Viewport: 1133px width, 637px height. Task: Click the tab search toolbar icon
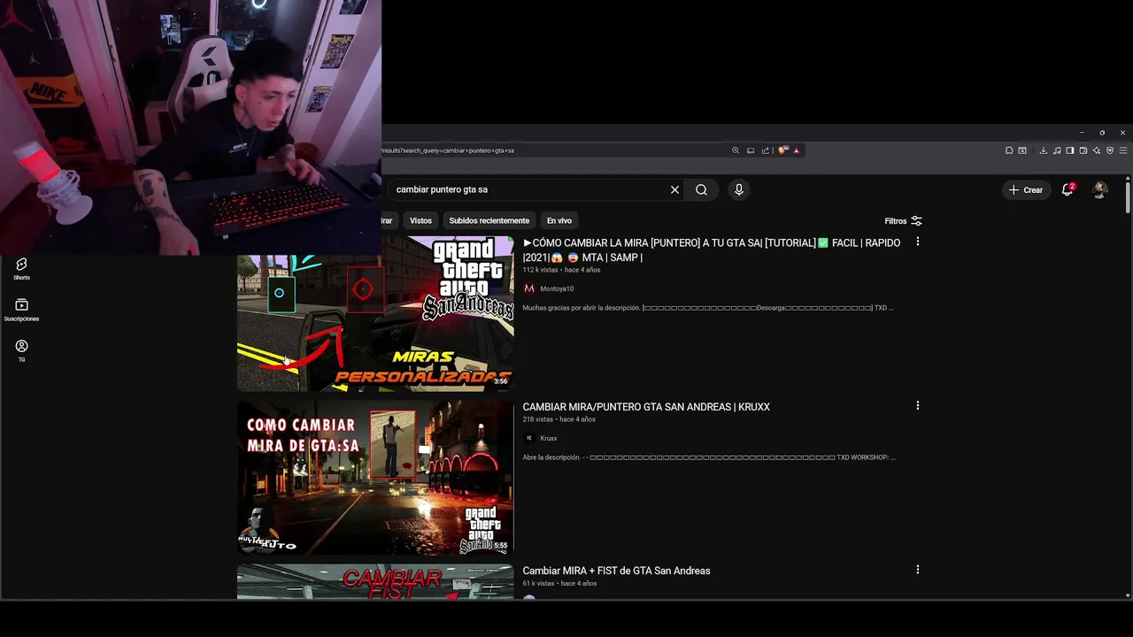coord(1022,150)
